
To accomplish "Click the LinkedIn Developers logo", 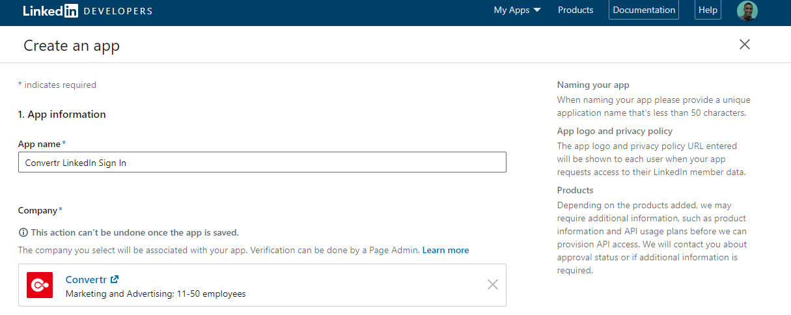I will 88,10.
